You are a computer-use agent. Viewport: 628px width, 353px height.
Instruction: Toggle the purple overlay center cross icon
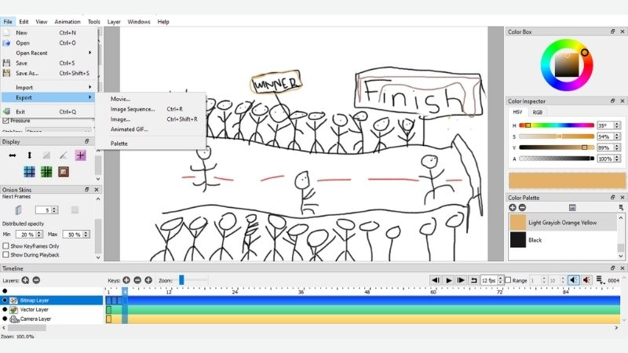coord(81,155)
